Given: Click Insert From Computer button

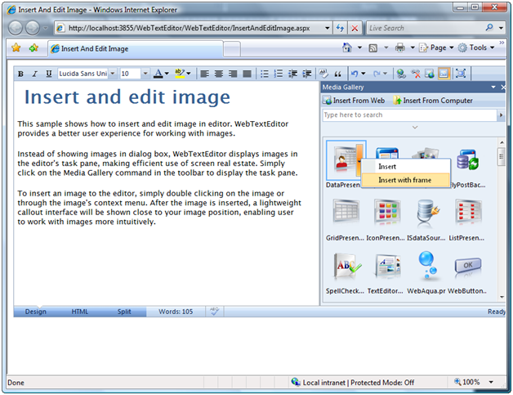Looking at the screenshot, I should tap(433, 101).
